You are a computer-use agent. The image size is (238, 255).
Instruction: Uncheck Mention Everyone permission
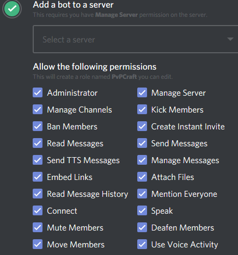pyautogui.click(x=142, y=194)
